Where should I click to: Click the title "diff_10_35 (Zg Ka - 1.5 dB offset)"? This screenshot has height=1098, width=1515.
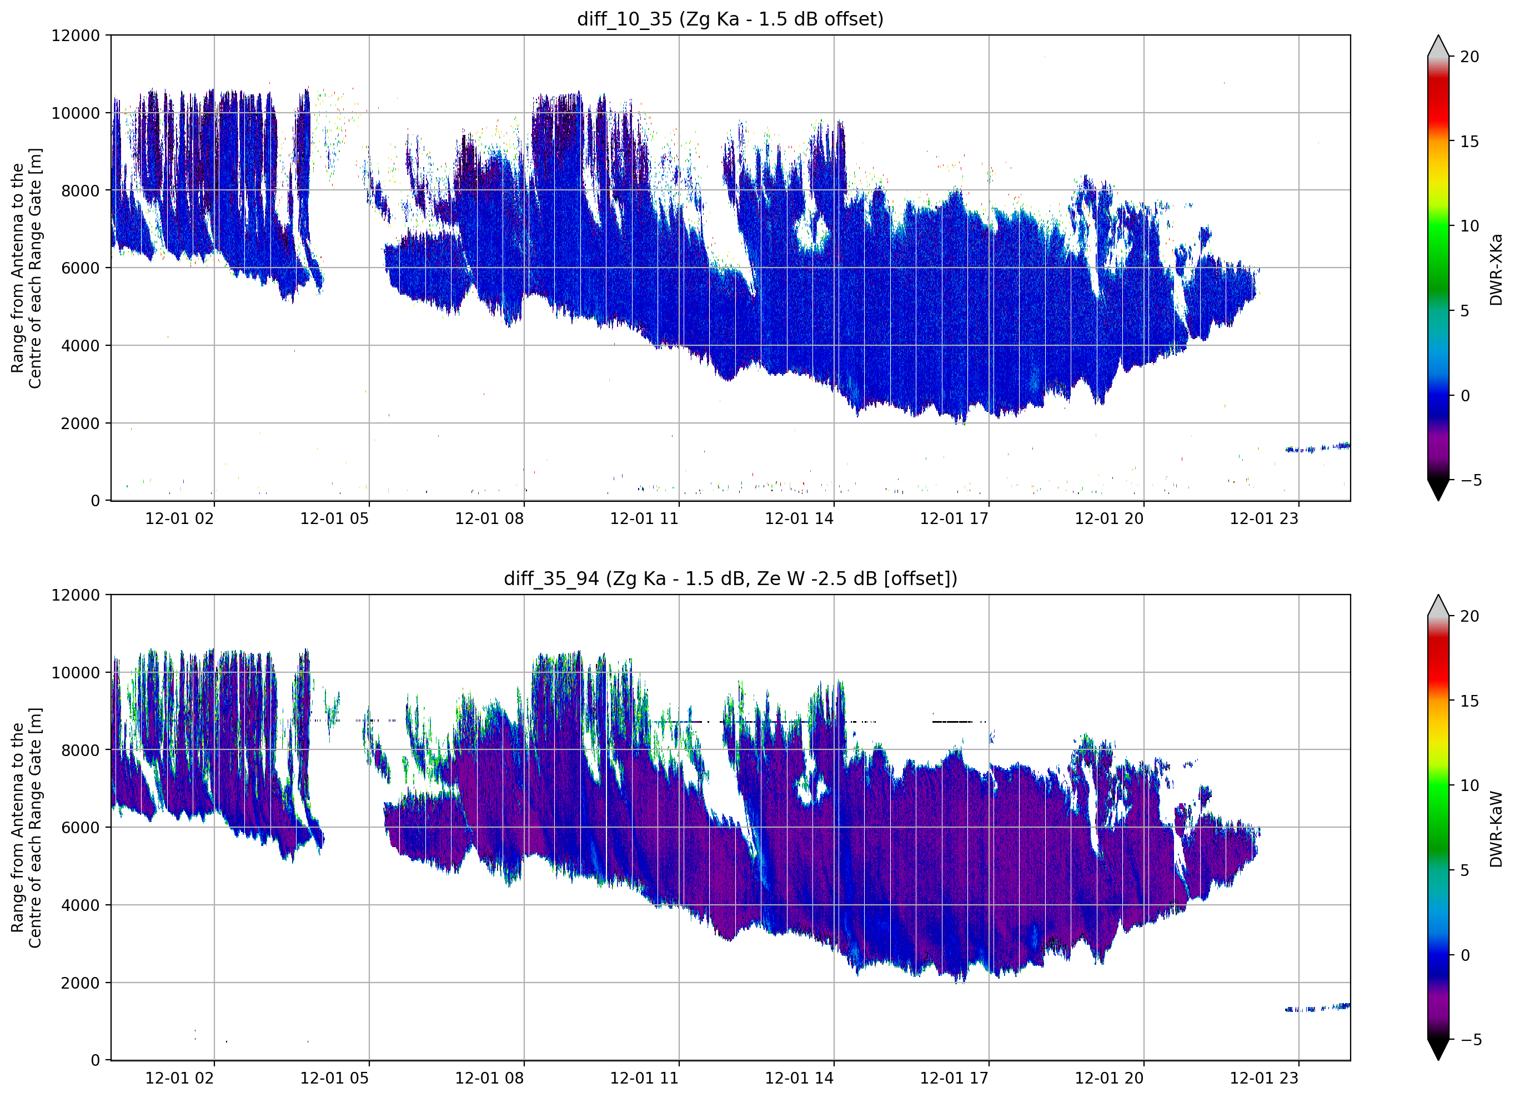click(x=730, y=19)
